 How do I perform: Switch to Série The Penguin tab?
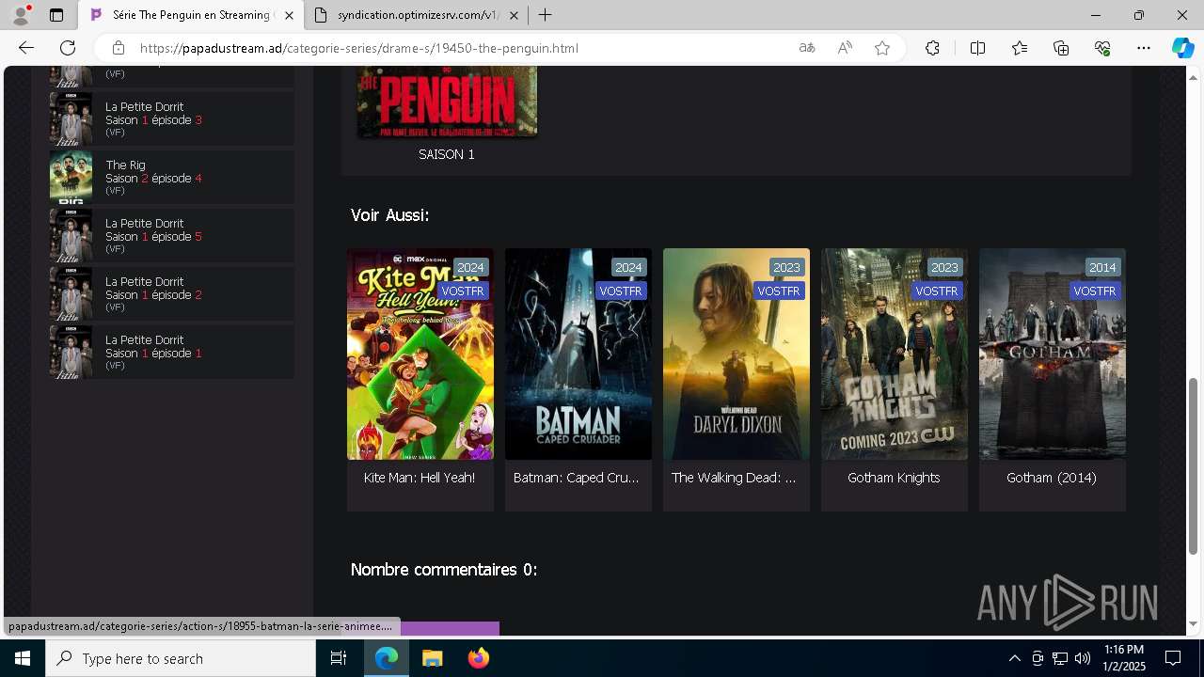(x=191, y=15)
